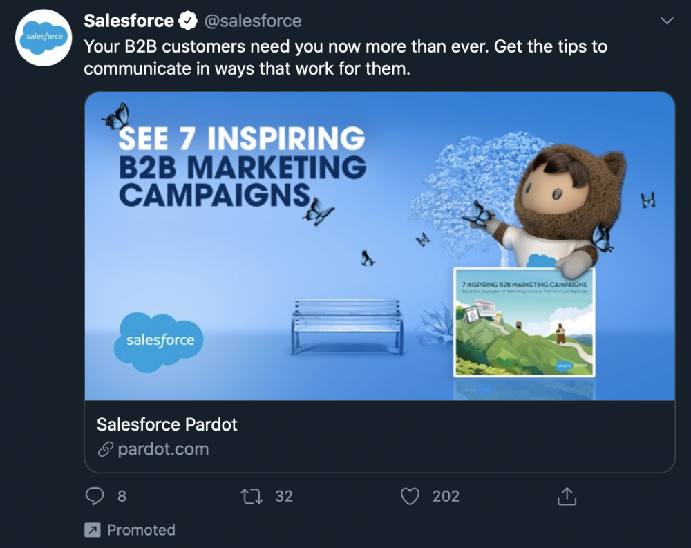Click the chain link icon beside pardot.com

point(106,449)
